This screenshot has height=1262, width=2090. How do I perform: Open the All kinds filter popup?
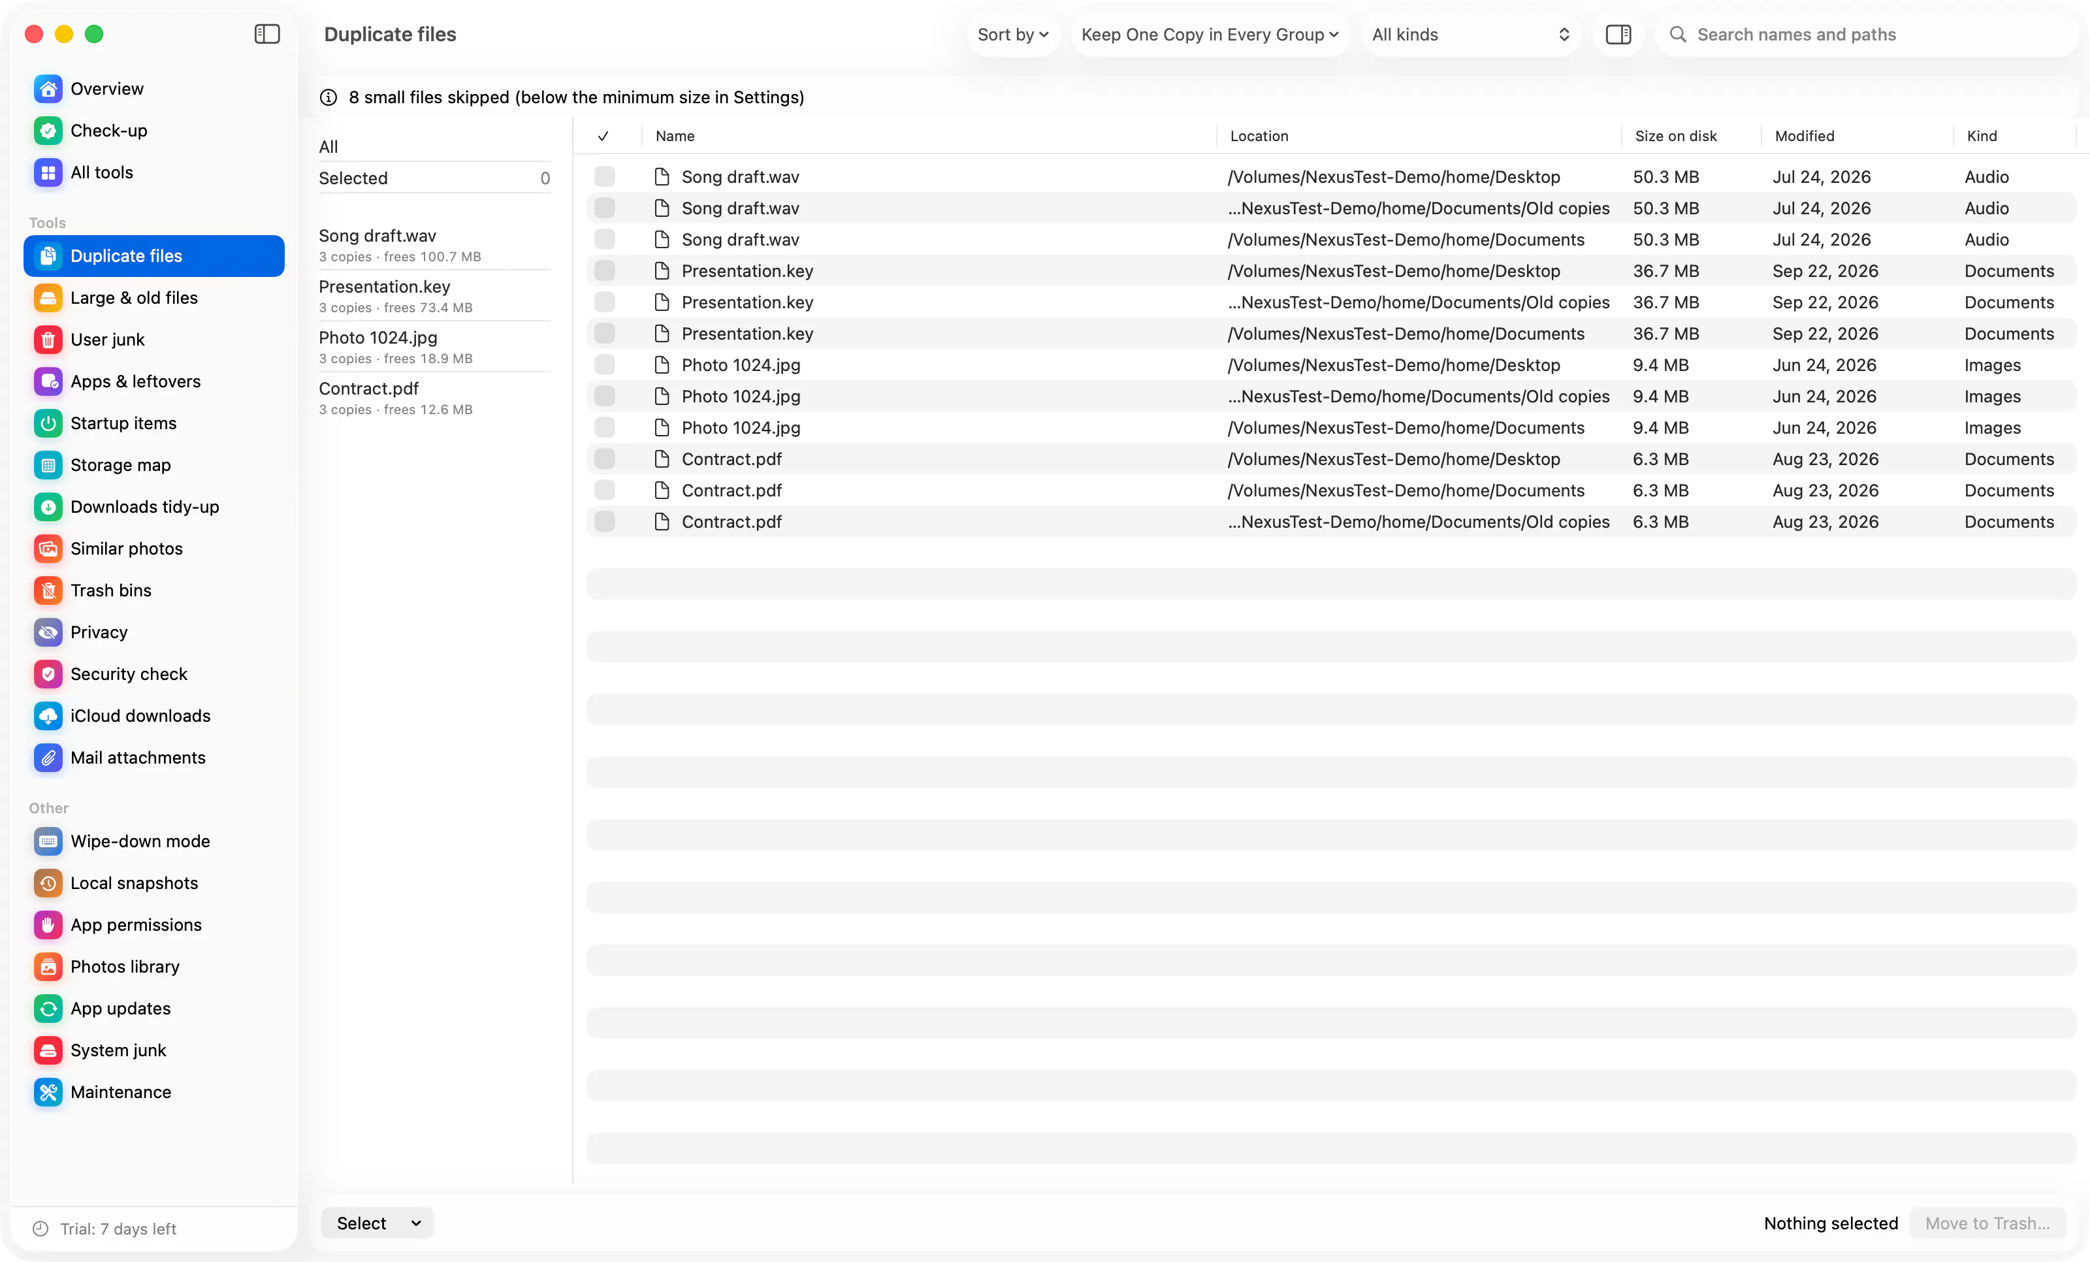pyautogui.click(x=1471, y=35)
